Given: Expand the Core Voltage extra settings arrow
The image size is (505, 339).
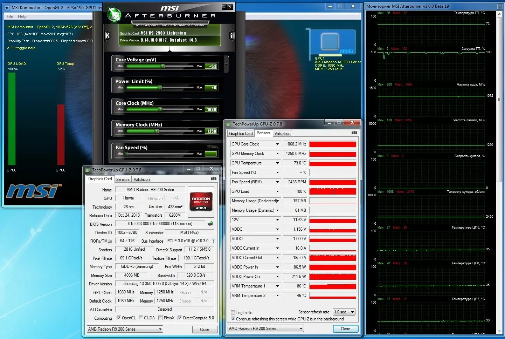Looking at the screenshot, I should [x=226, y=65].
